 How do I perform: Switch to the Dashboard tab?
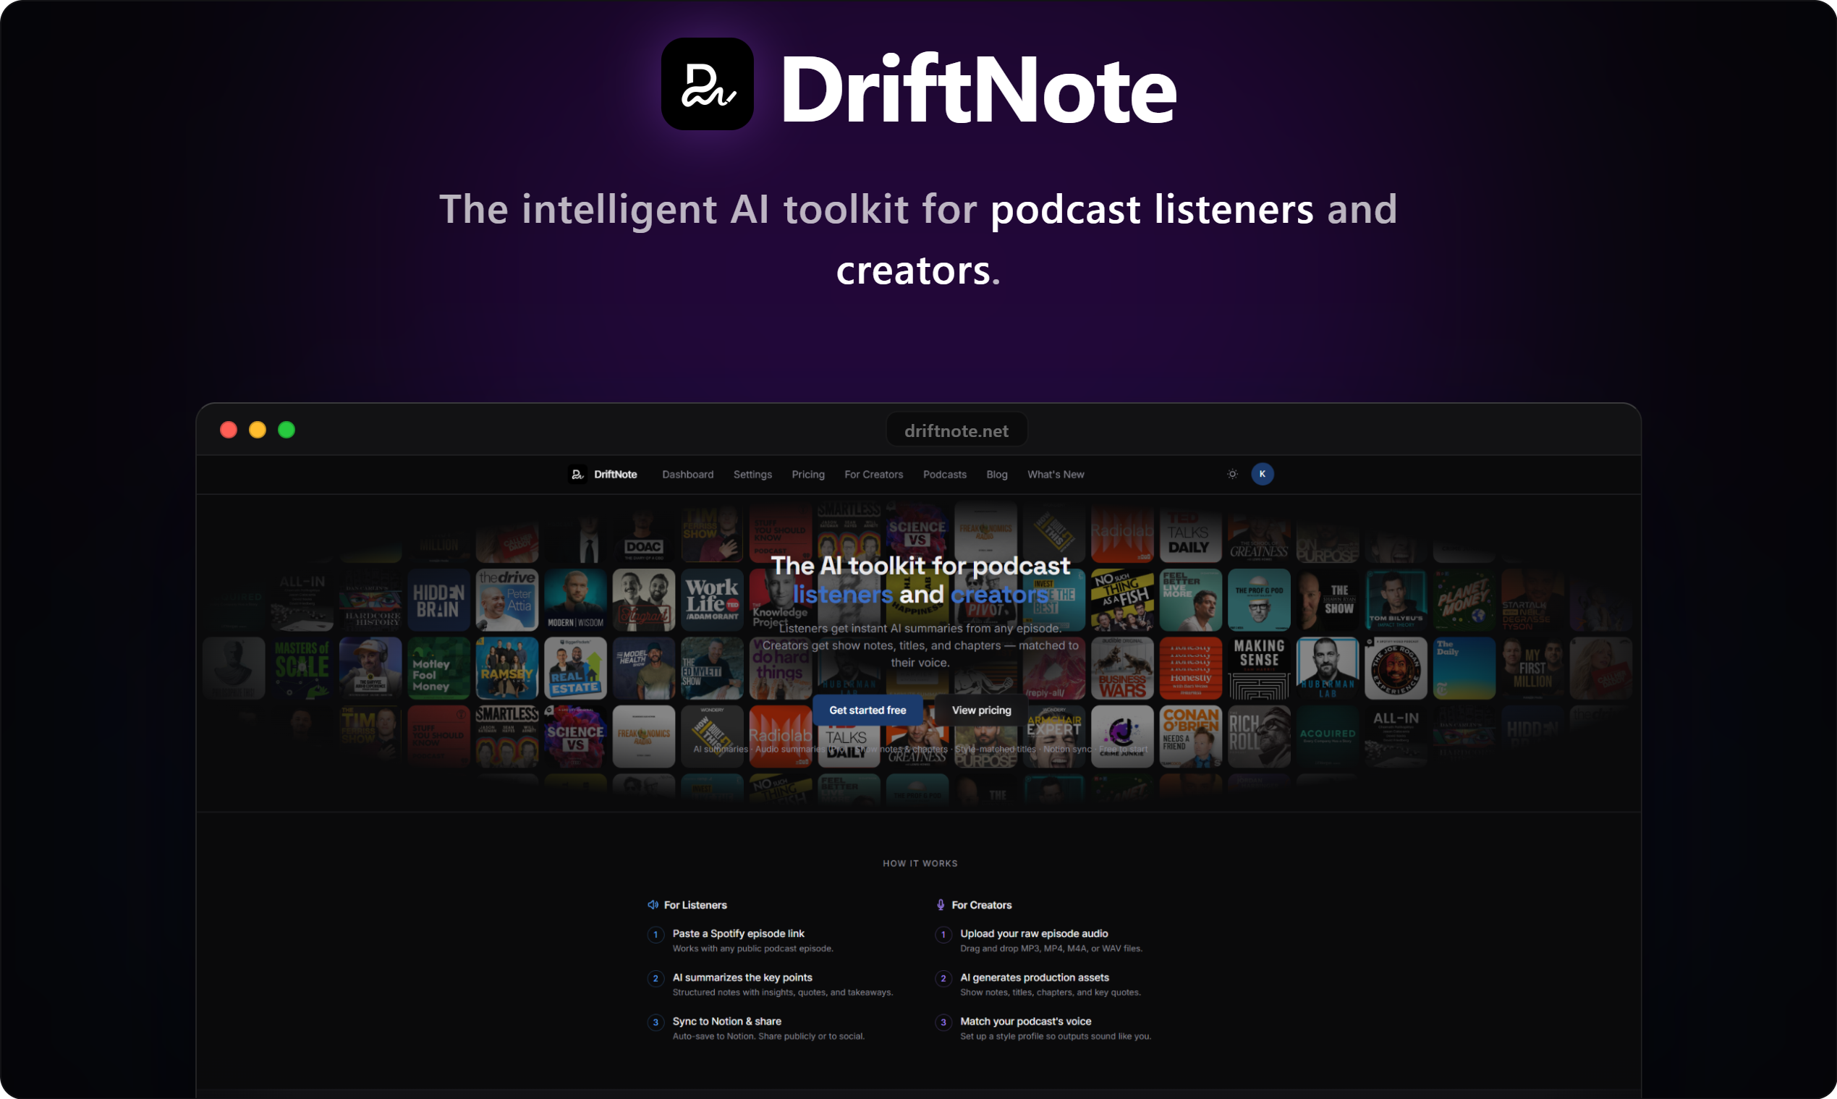tap(687, 474)
